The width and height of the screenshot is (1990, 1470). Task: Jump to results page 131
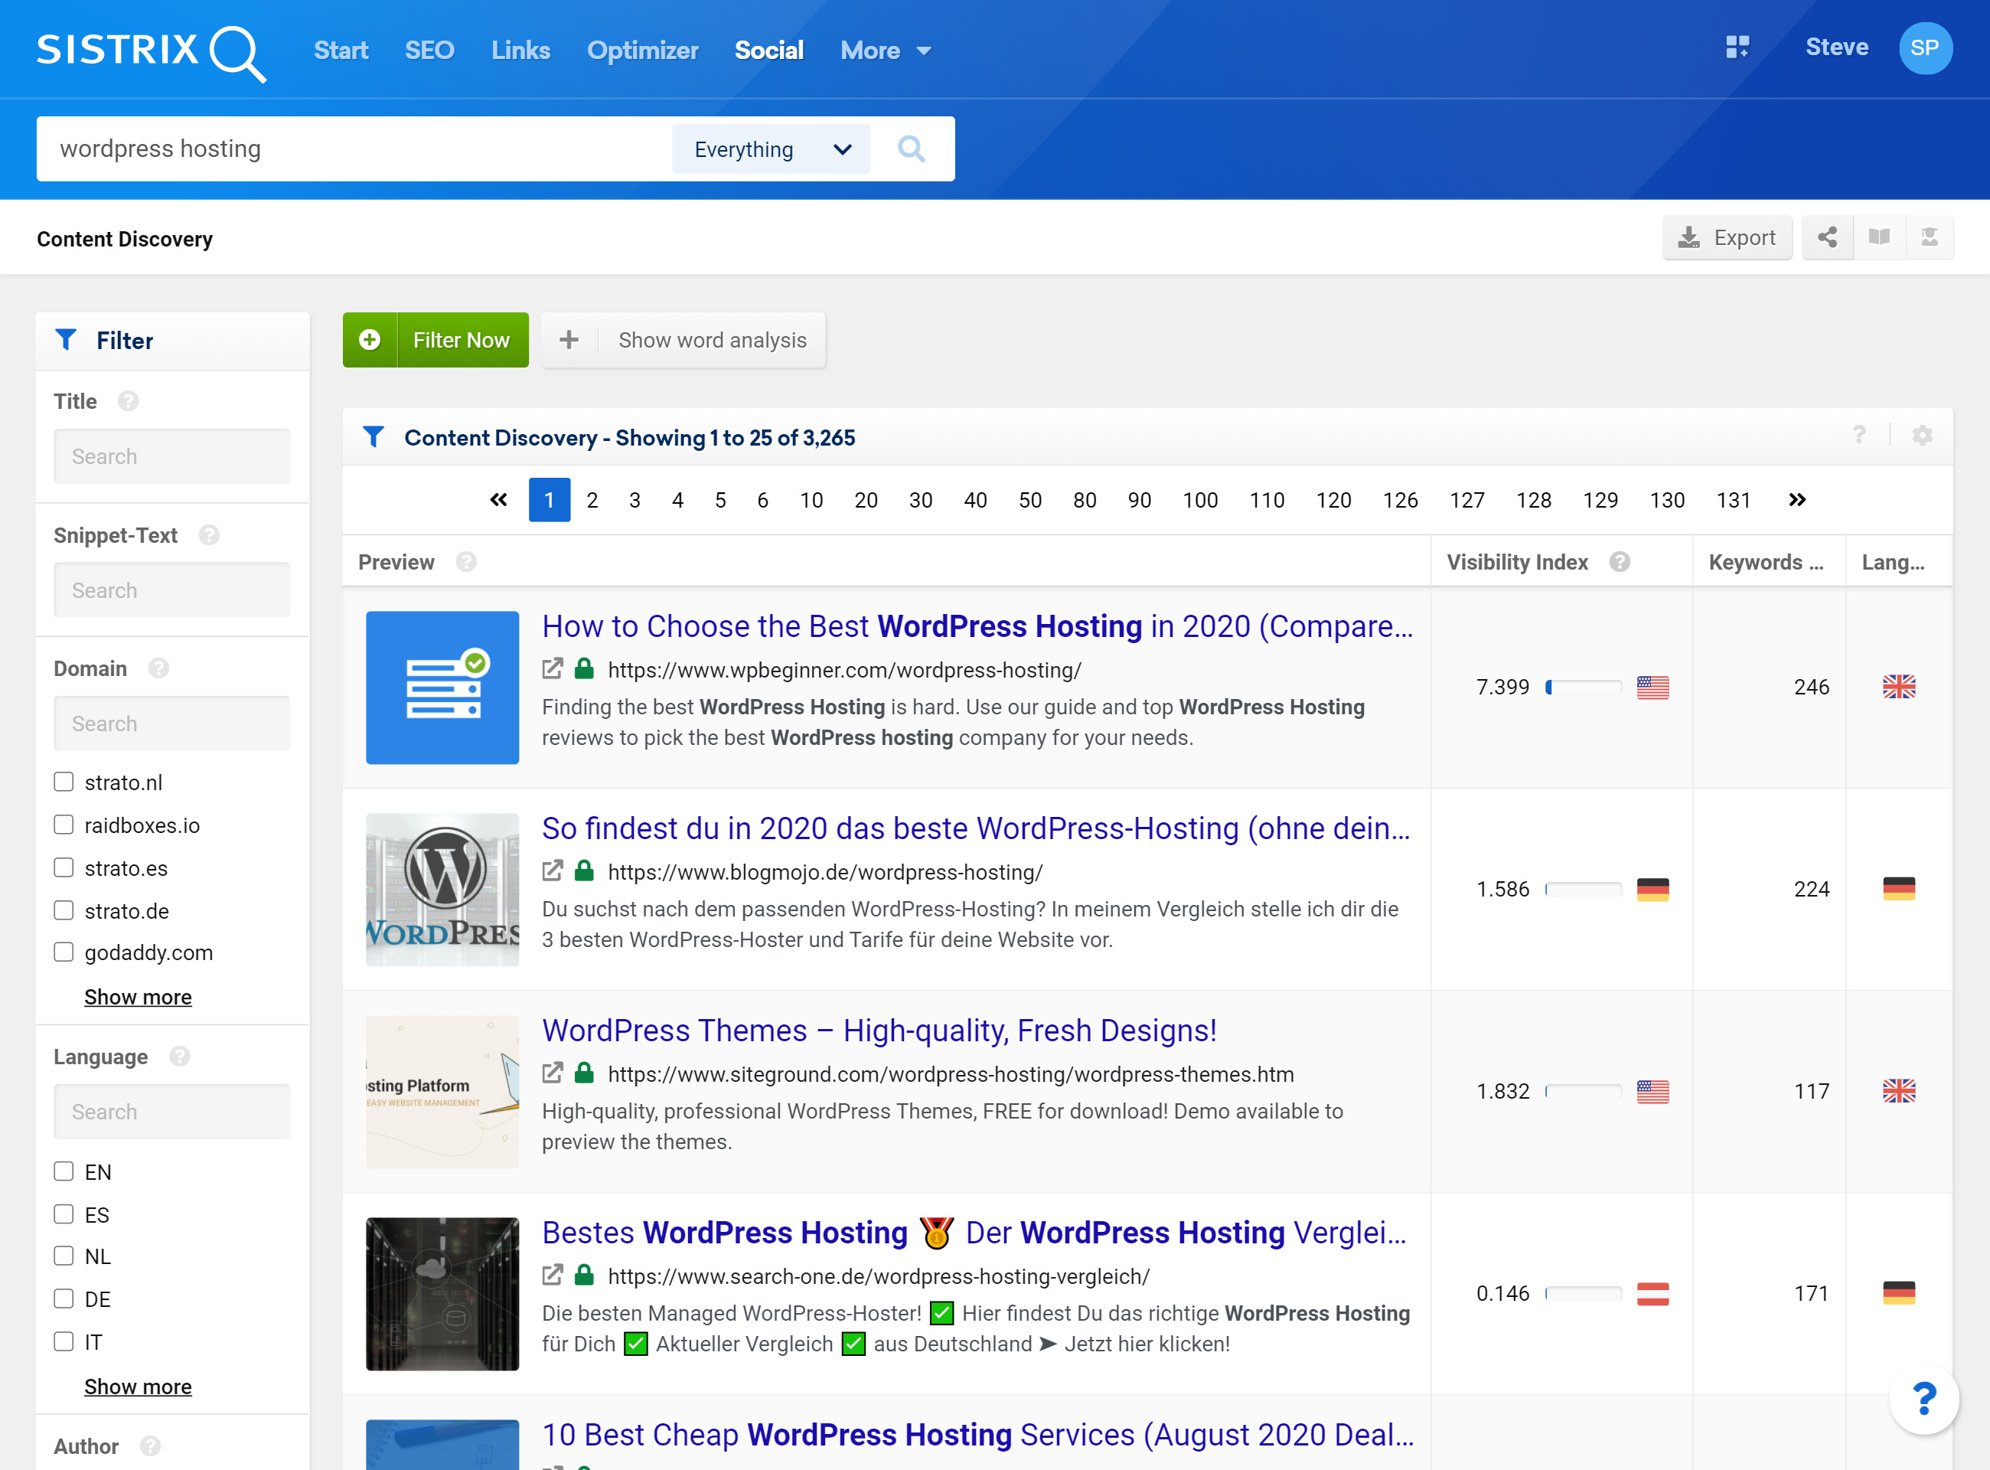click(x=1733, y=500)
